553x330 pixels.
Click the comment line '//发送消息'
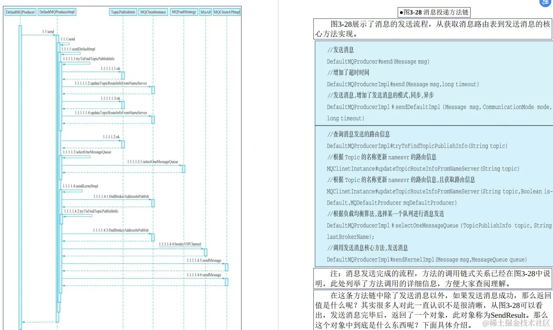coord(340,50)
